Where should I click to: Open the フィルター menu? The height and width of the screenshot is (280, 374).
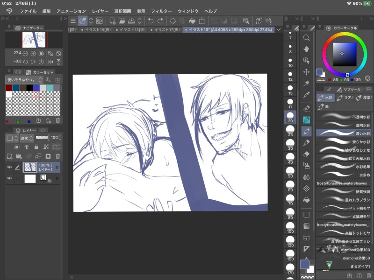[161, 11]
